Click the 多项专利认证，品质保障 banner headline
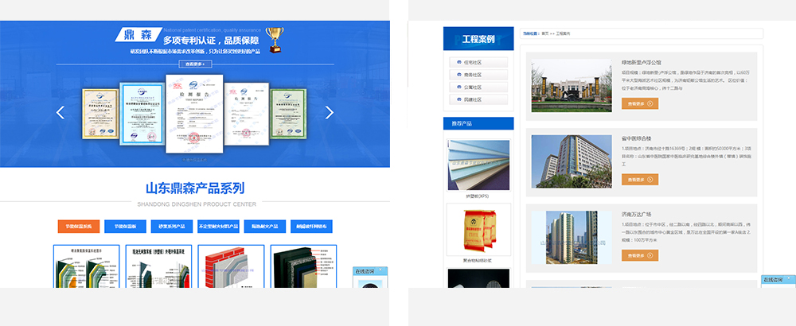This screenshot has height=326, width=796. (x=211, y=40)
